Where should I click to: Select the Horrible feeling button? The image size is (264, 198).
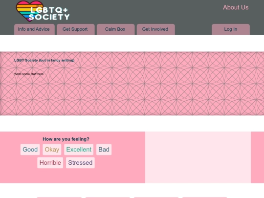click(x=50, y=163)
